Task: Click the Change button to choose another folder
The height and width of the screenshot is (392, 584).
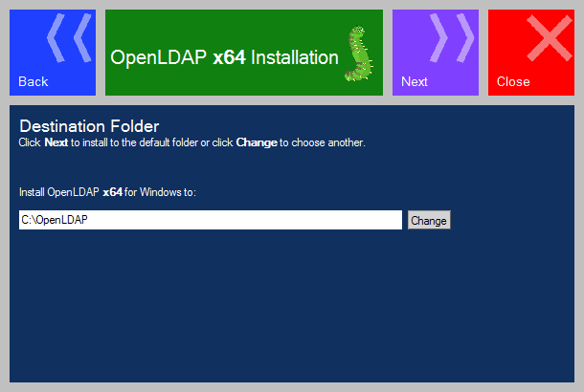Action: 429,220
